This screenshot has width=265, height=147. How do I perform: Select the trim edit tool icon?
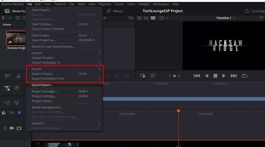click(16, 89)
